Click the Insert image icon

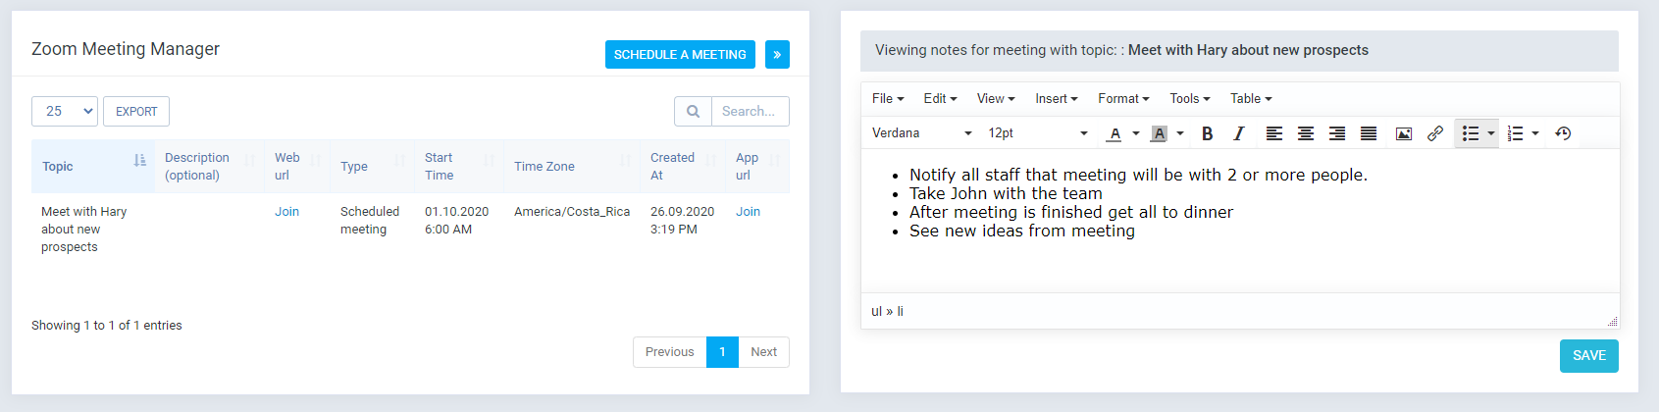pyautogui.click(x=1403, y=133)
